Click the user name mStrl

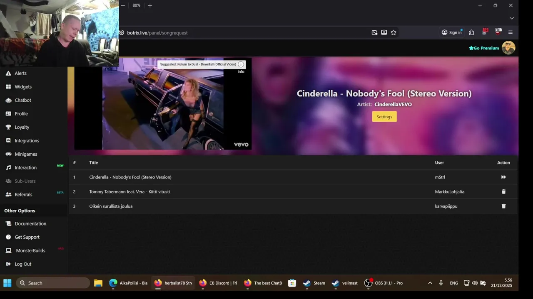[x=440, y=177]
